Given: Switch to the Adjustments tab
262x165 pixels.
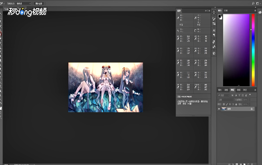Looking at the screenshot, I should [226, 90].
